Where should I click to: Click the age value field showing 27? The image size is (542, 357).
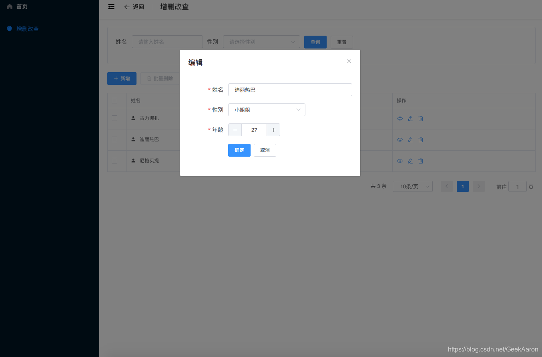pyautogui.click(x=254, y=130)
